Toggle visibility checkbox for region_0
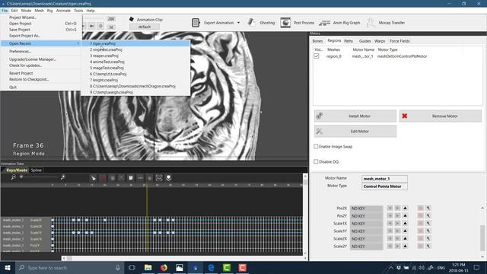Image resolution: width=487 pixels, height=274 pixels. (317, 56)
